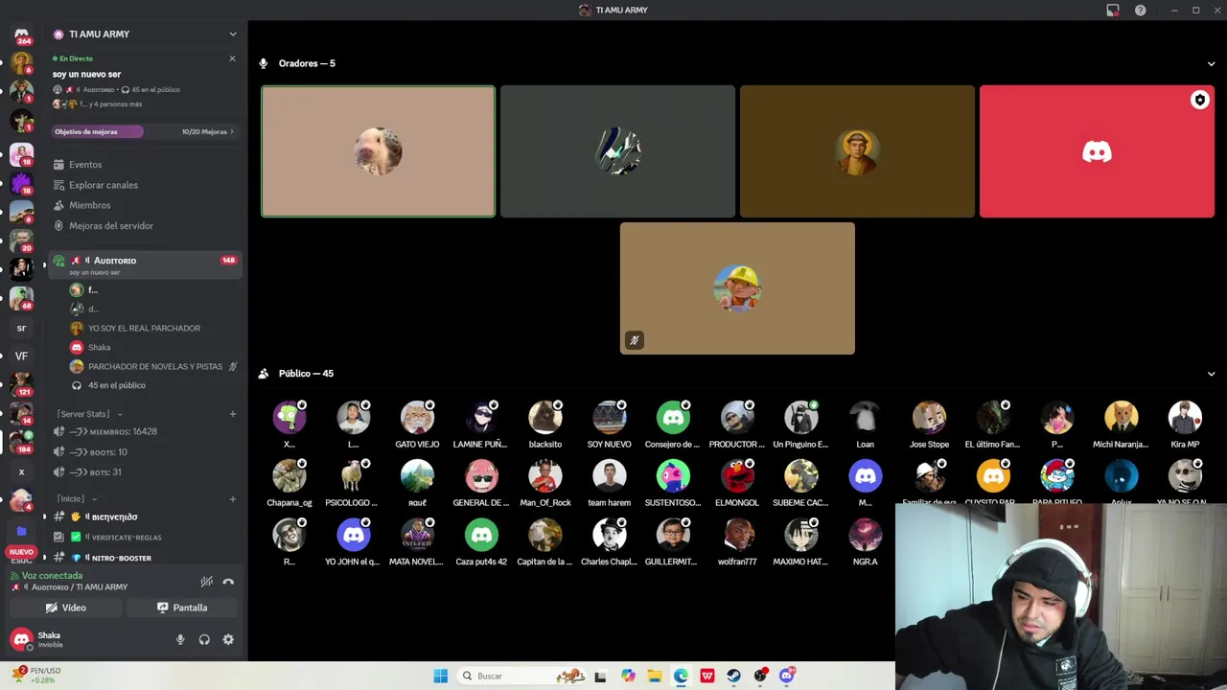Screen dimensions: 1227x690
Task: Open the sr server in server list
Action: (x=21, y=328)
